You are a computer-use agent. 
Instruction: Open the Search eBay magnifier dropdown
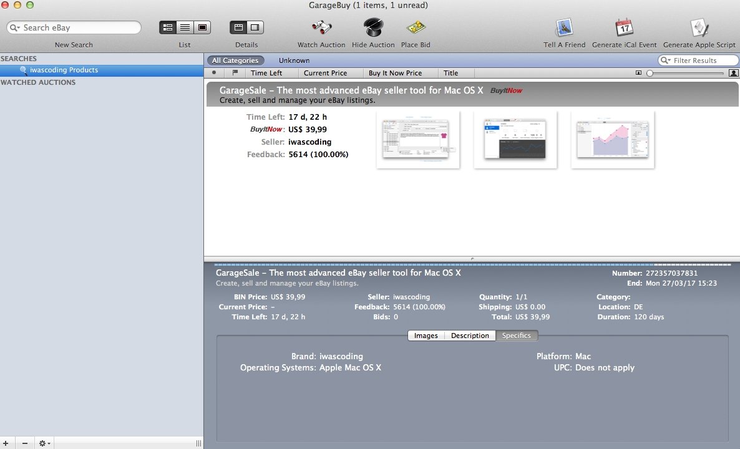14,28
